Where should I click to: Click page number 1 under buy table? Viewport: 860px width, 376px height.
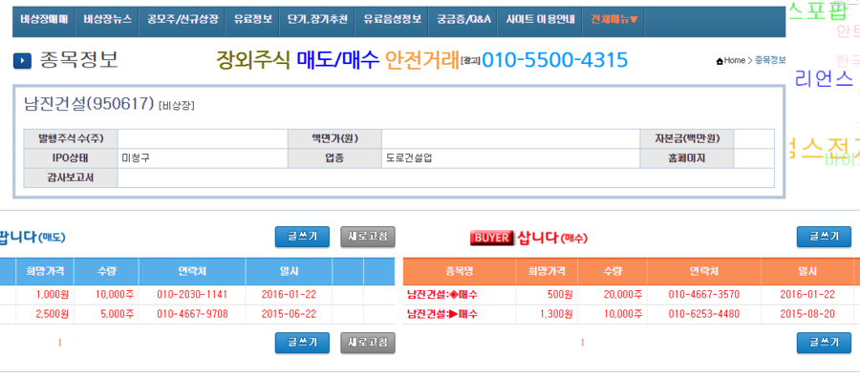pos(582,344)
